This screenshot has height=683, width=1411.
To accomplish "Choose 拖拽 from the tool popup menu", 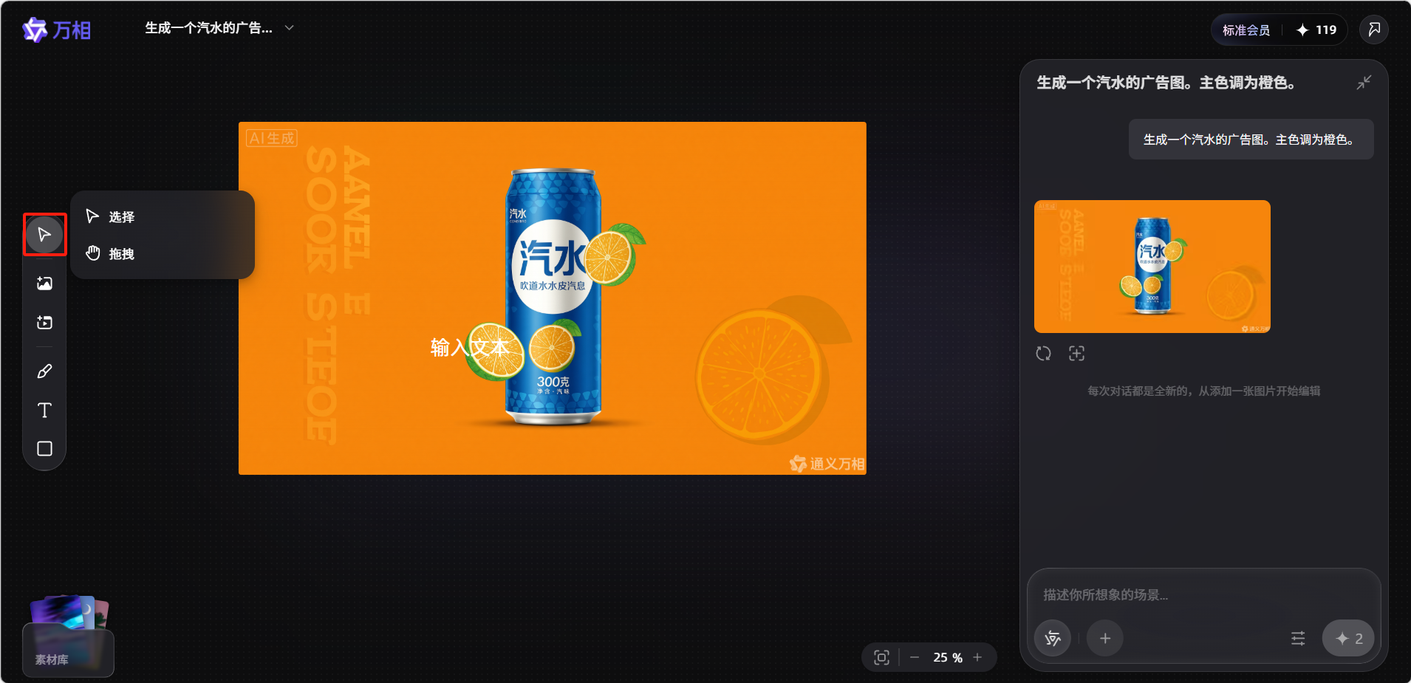I will tap(122, 254).
